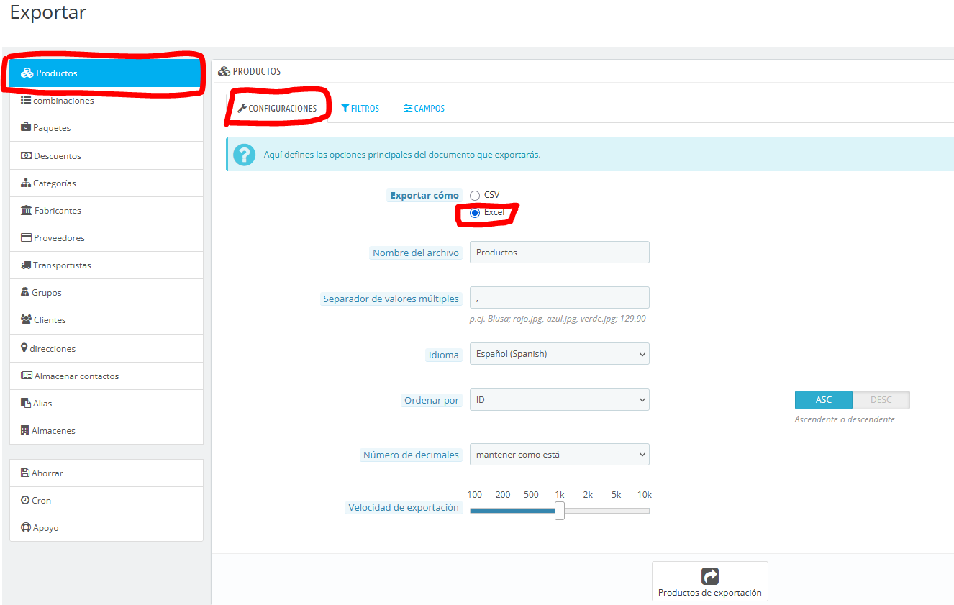Open the Número de decimales dropdown
The image size is (954, 605).
(559, 455)
